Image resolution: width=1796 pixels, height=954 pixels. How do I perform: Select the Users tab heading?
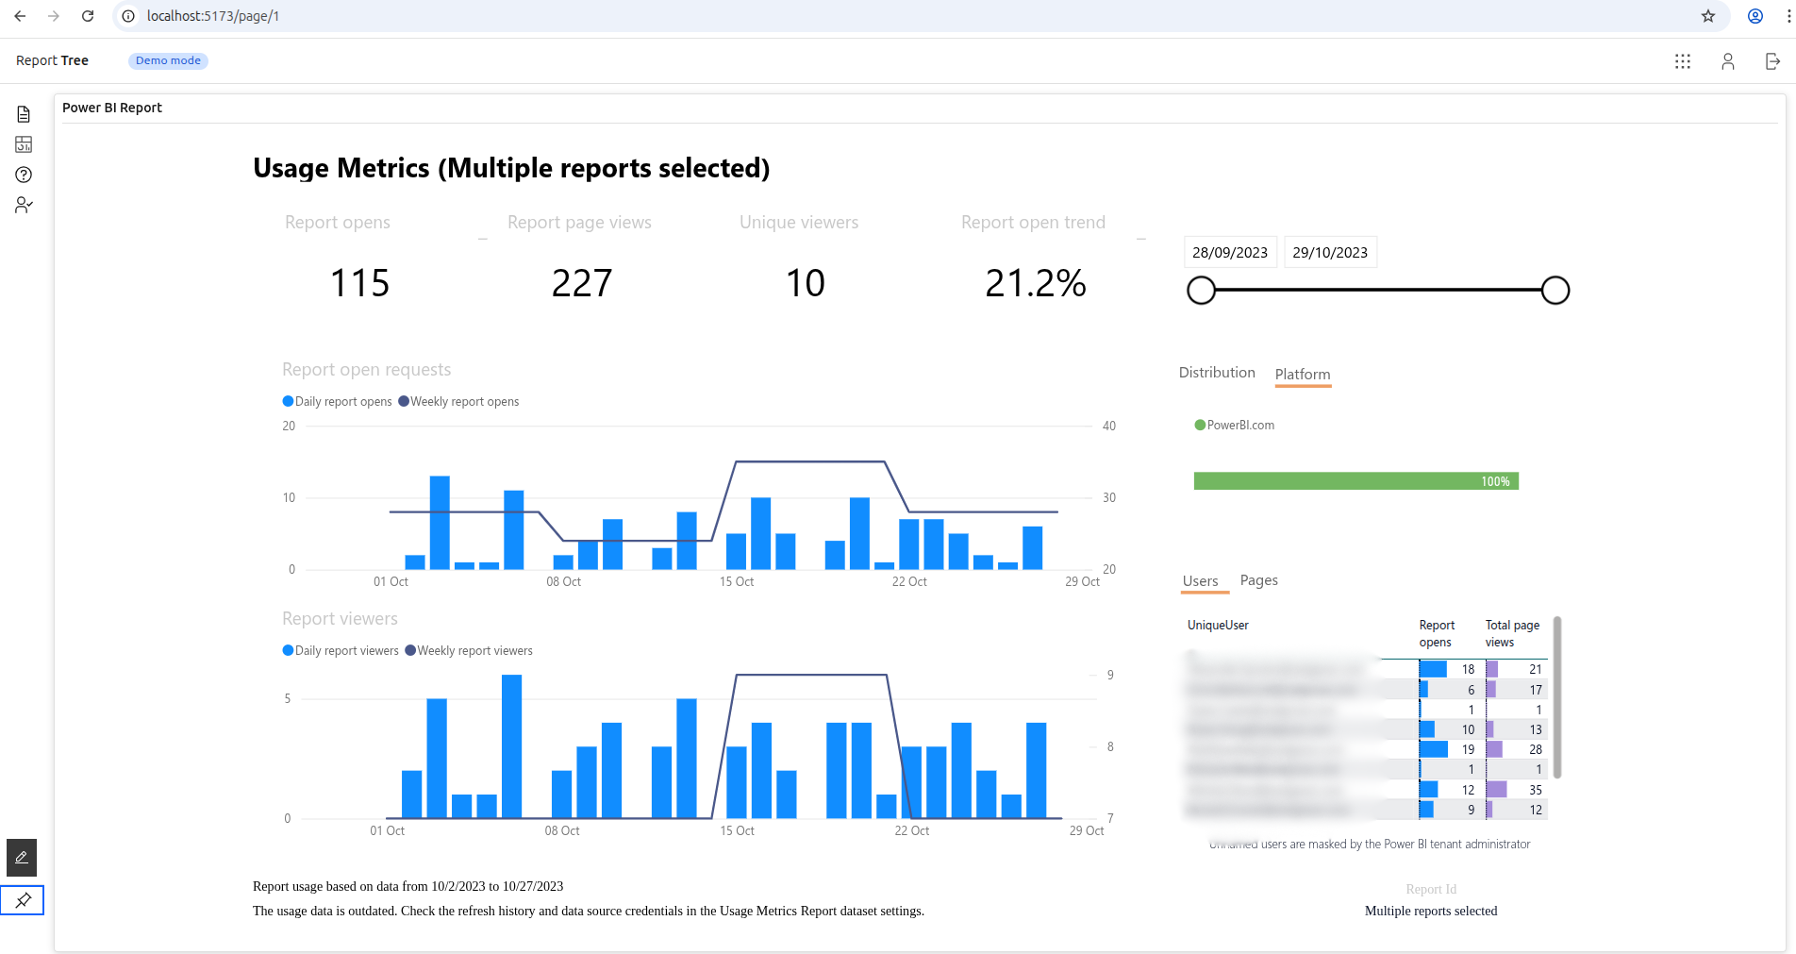point(1203,580)
